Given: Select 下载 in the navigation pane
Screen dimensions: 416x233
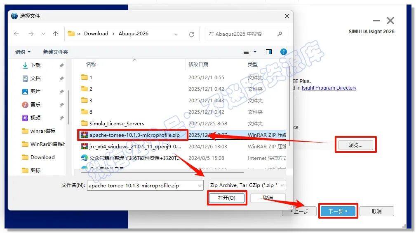Looking at the screenshot, I should (35, 65).
